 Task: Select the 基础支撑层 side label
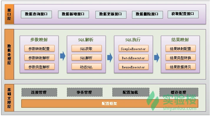point(9,98)
